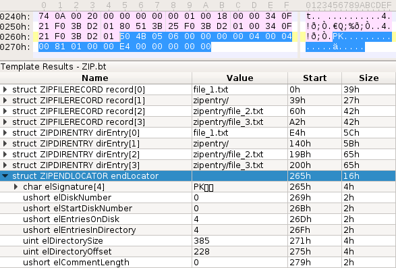Click the value 385 for elDirectorySize
The image size is (396, 268).
point(202,241)
